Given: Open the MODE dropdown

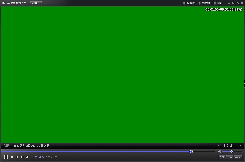Looking at the screenshot, I should click(36, 3).
